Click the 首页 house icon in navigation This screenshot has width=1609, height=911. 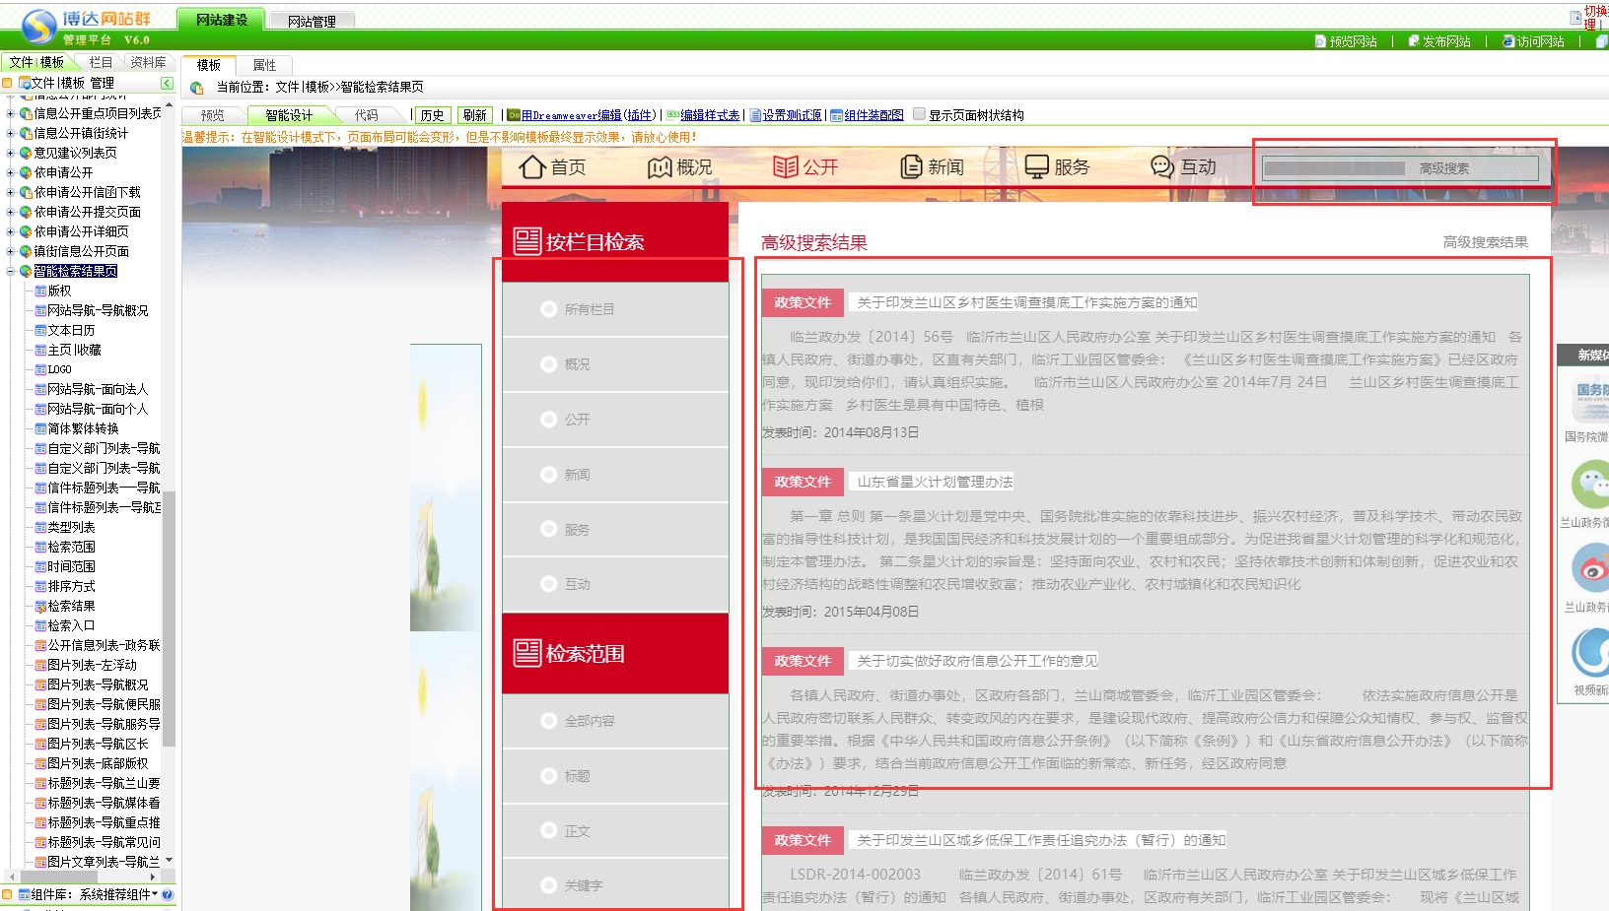(532, 167)
